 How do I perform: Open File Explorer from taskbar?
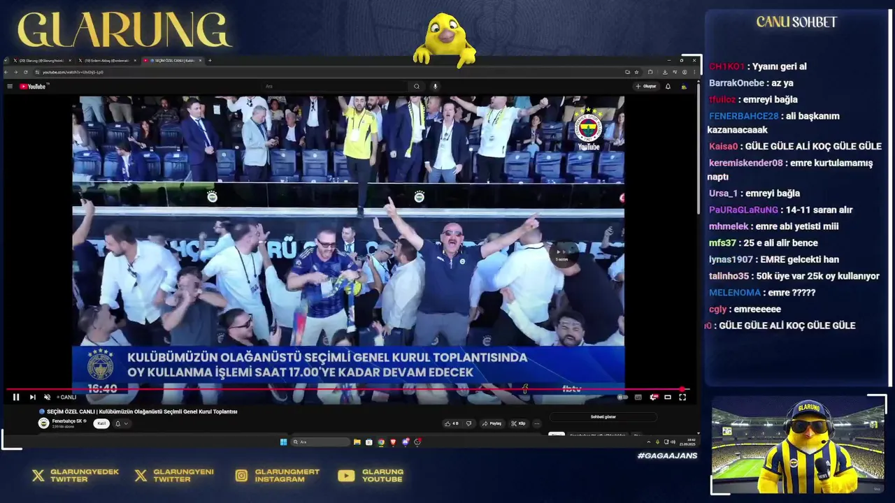(357, 442)
